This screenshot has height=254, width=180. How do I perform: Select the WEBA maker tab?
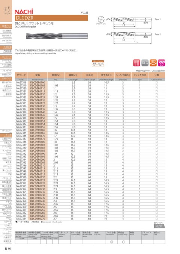click(6, 218)
